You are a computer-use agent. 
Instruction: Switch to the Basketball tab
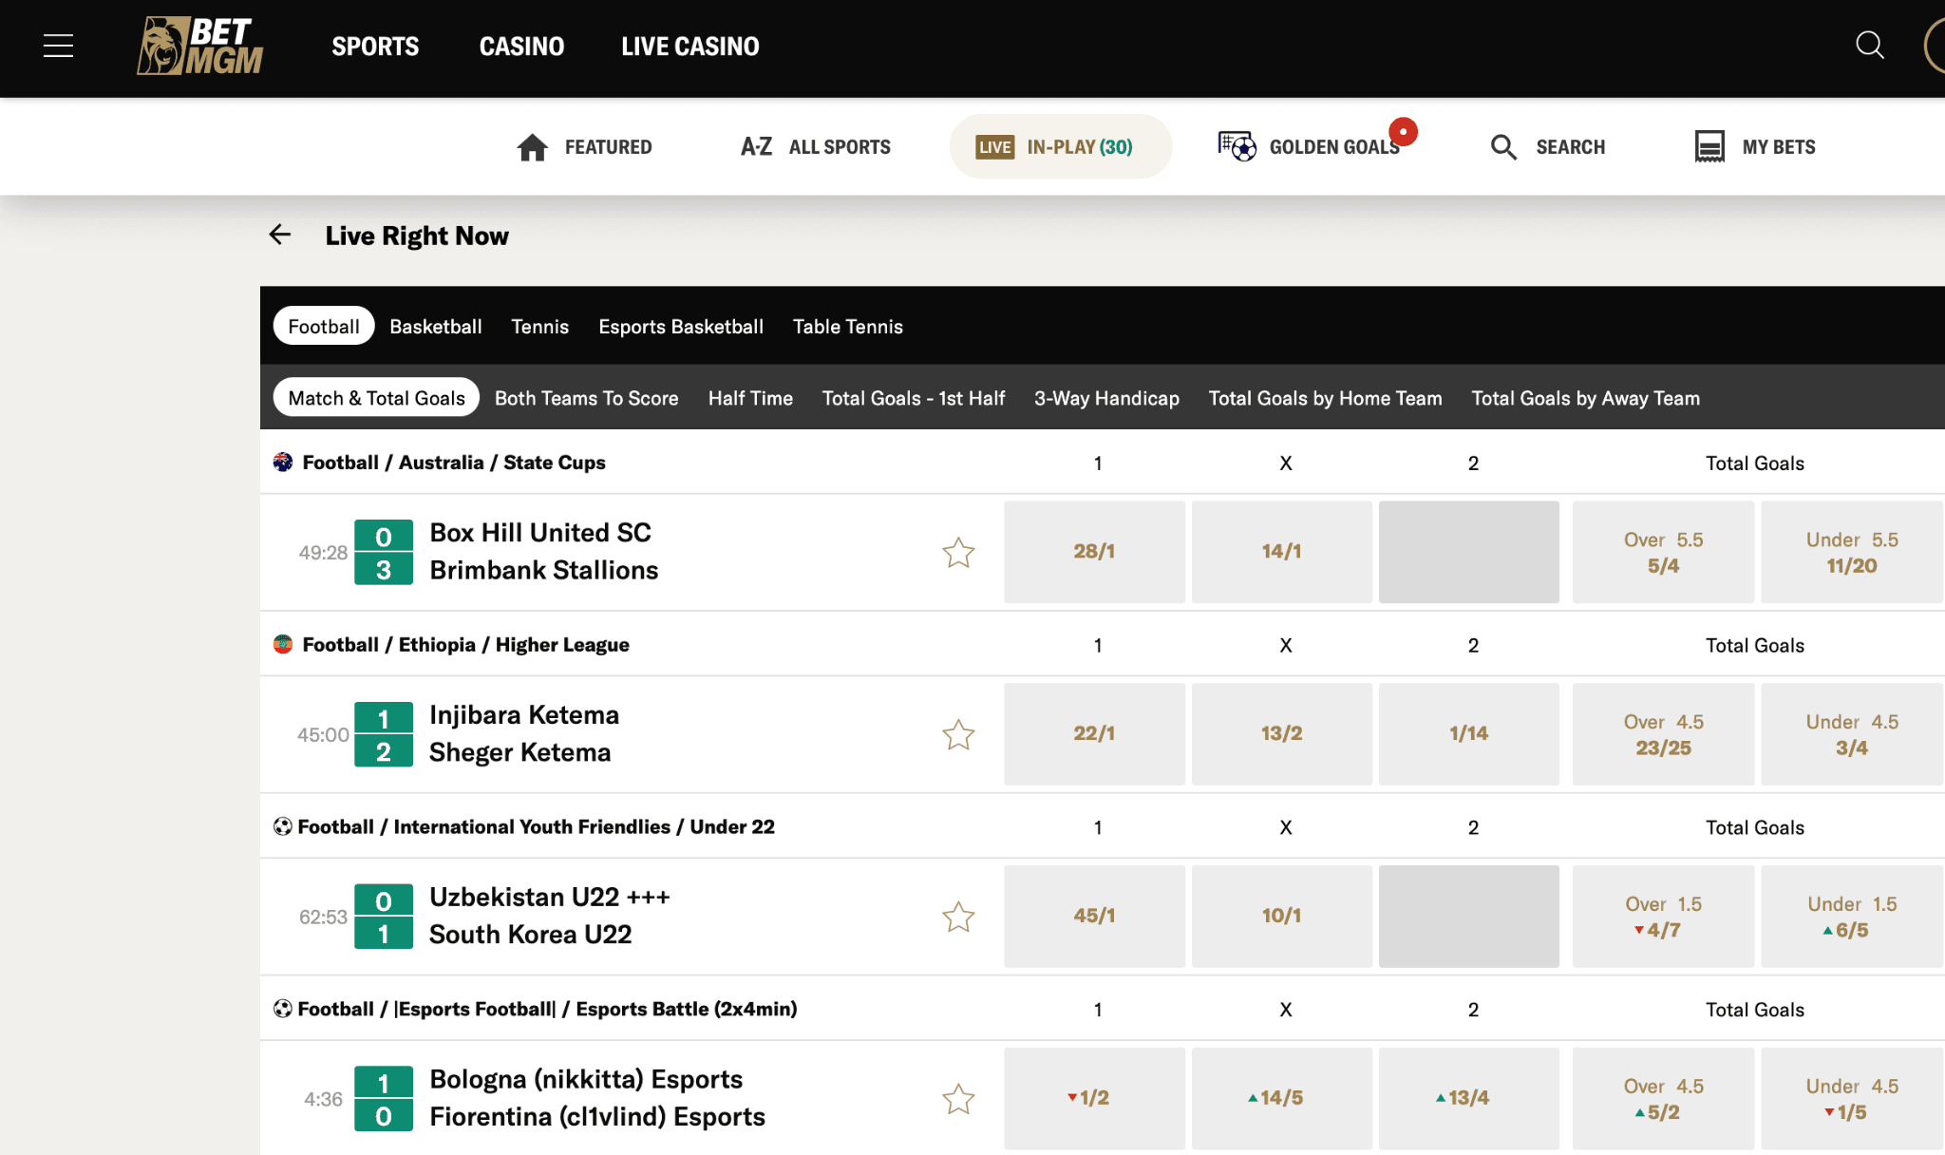(435, 326)
